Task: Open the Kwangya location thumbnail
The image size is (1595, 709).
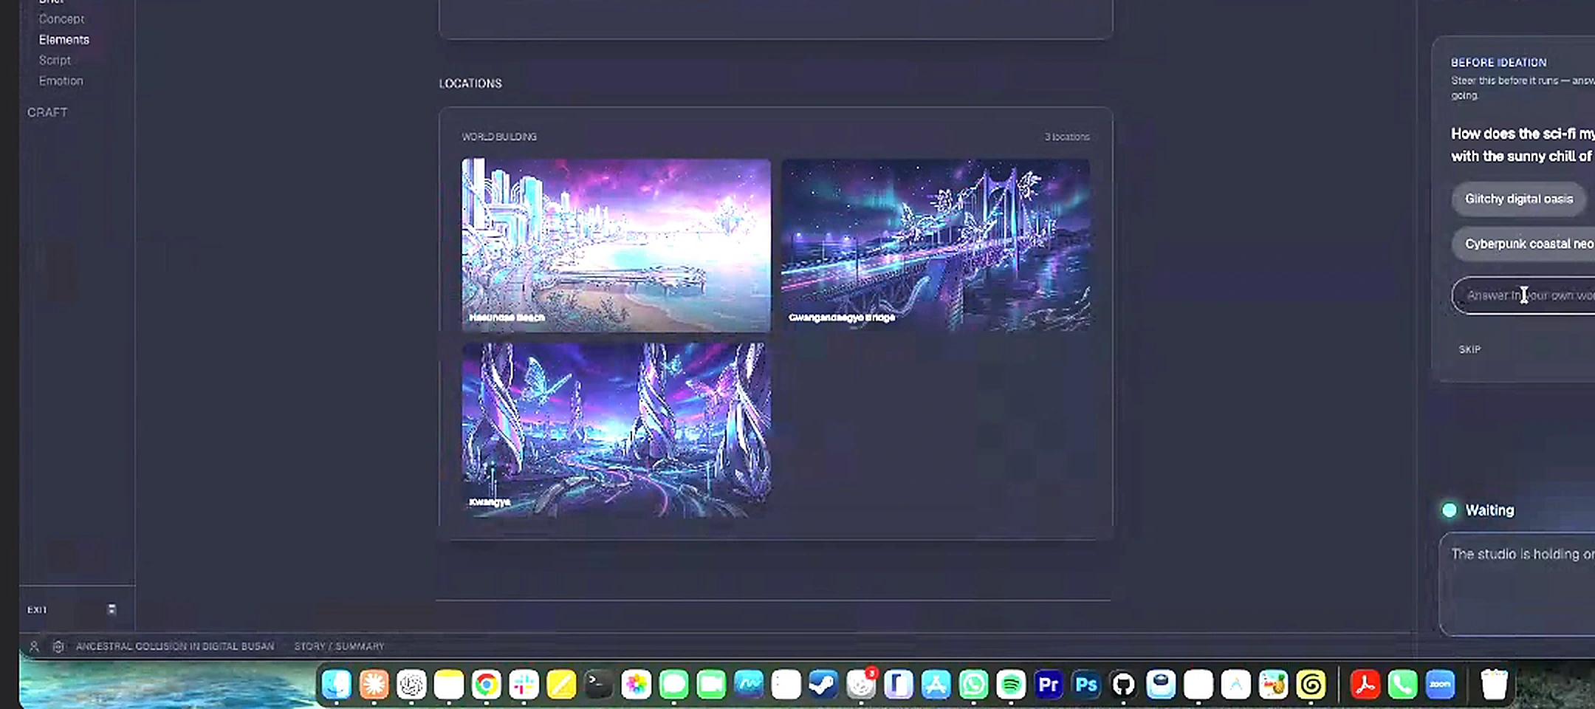Action: coord(616,430)
